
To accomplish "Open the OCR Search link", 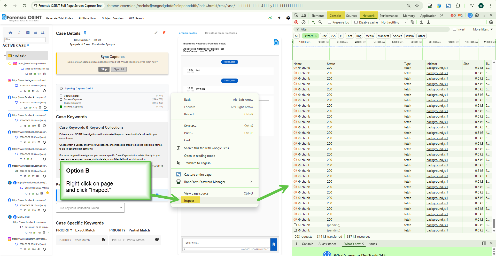I will (137, 18).
